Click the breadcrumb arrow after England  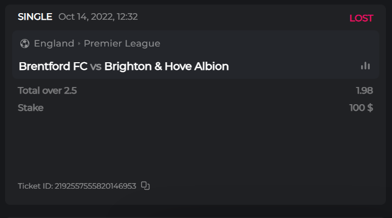coord(79,43)
